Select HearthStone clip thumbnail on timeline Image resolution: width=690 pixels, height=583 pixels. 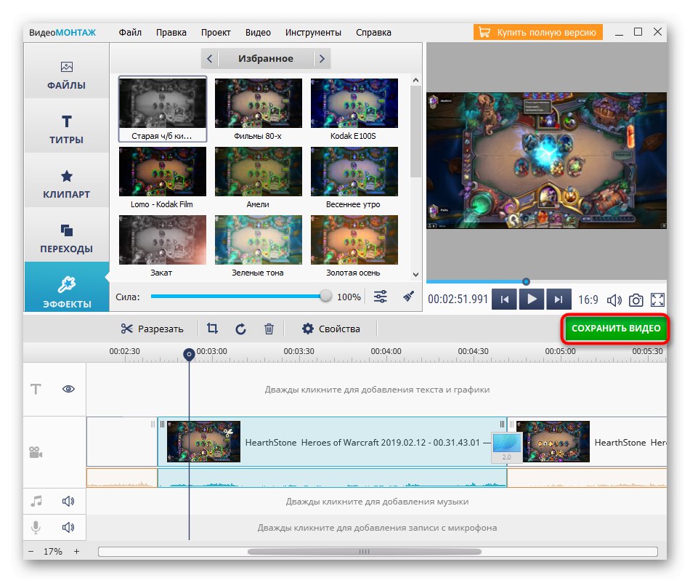204,442
